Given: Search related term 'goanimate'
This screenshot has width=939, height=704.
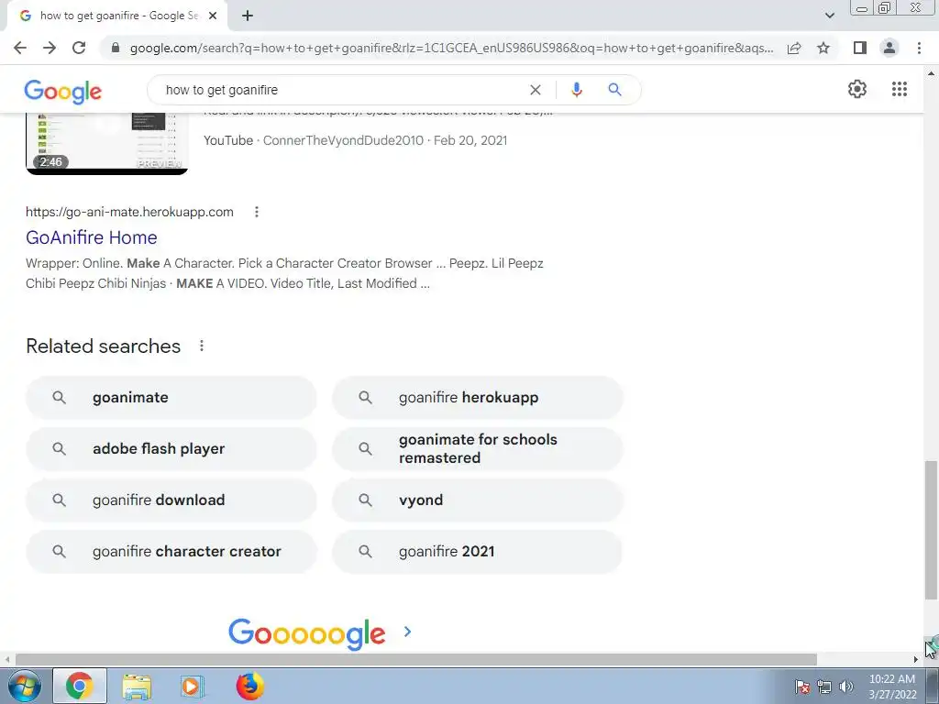Looking at the screenshot, I should (x=171, y=398).
